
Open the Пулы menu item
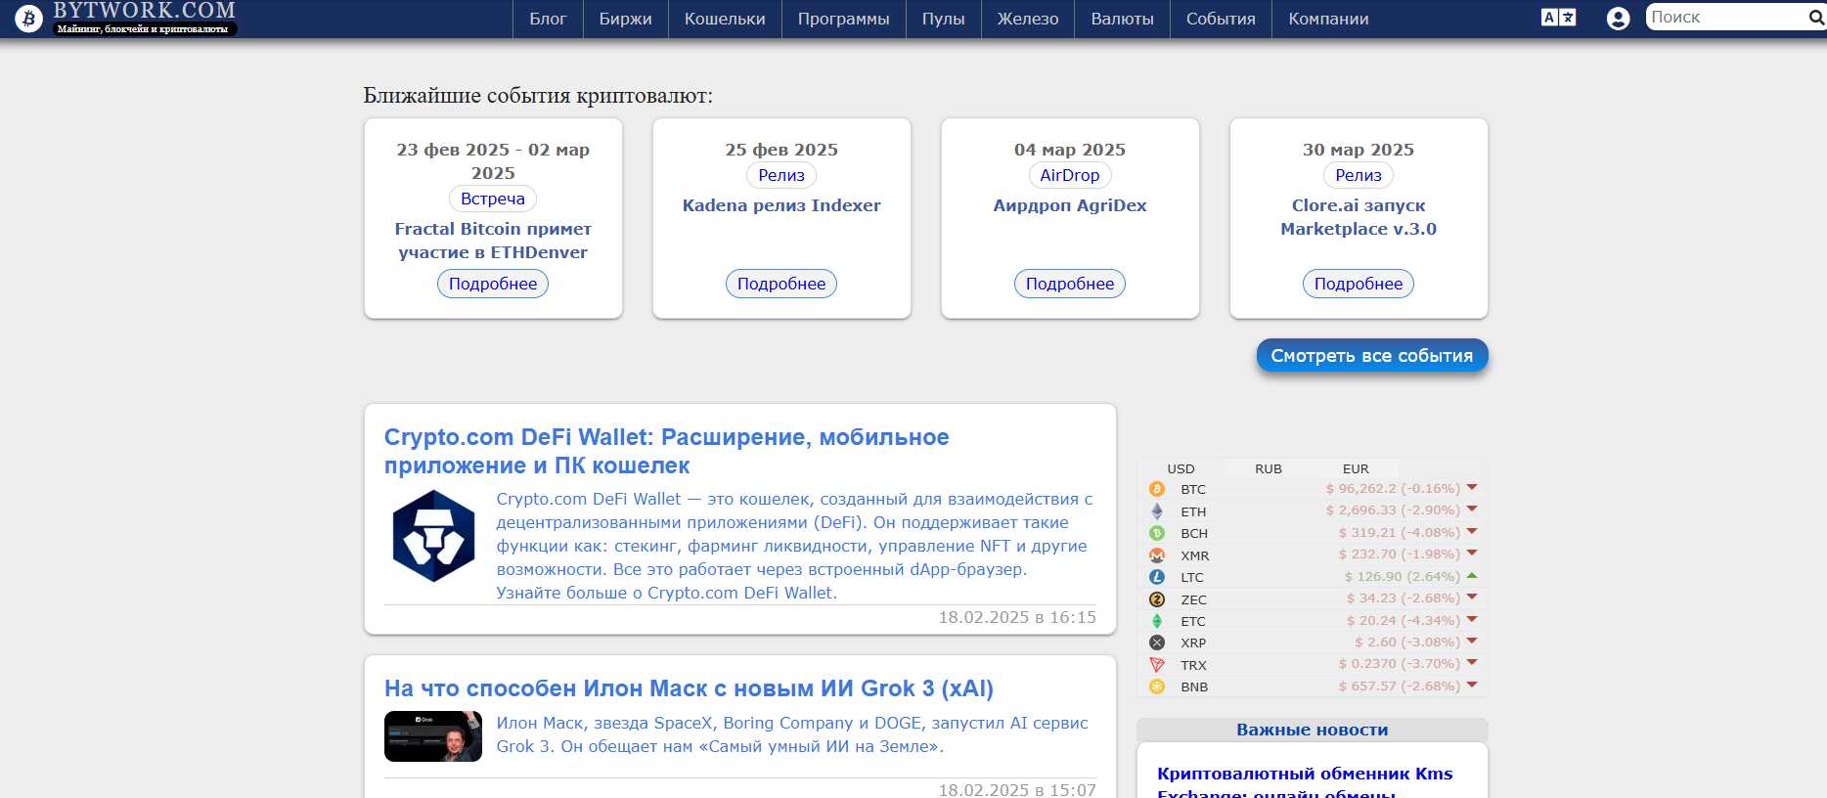click(944, 19)
